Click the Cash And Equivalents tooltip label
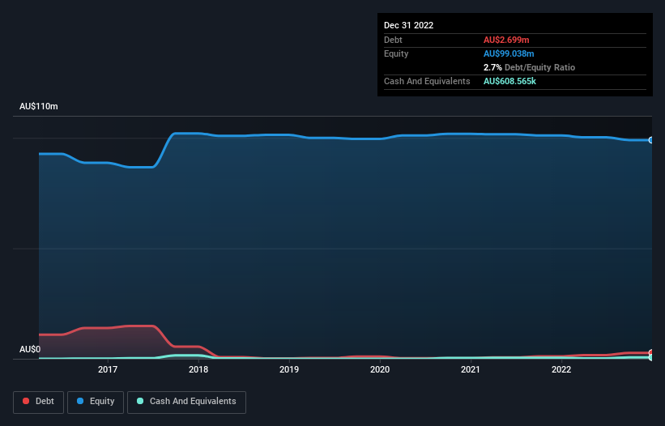This screenshot has height=426, width=665. coord(427,81)
